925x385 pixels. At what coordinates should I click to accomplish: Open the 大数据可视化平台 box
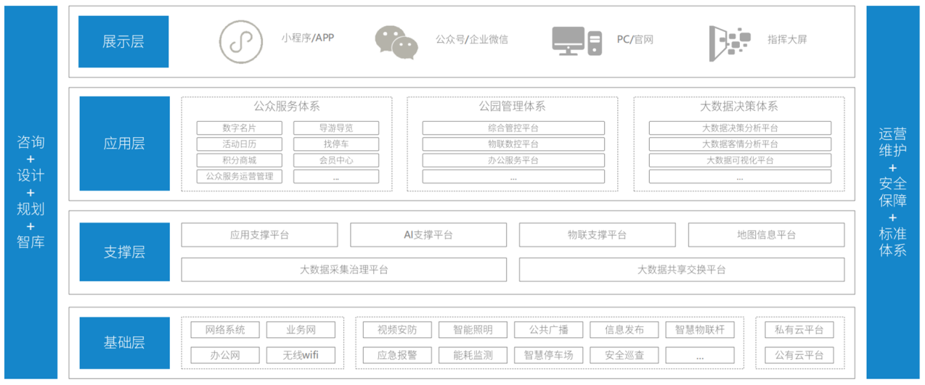[739, 160]
